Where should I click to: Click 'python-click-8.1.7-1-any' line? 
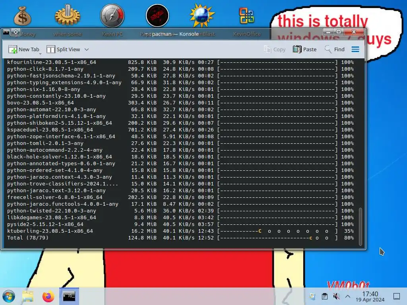(x=45, y=69)
